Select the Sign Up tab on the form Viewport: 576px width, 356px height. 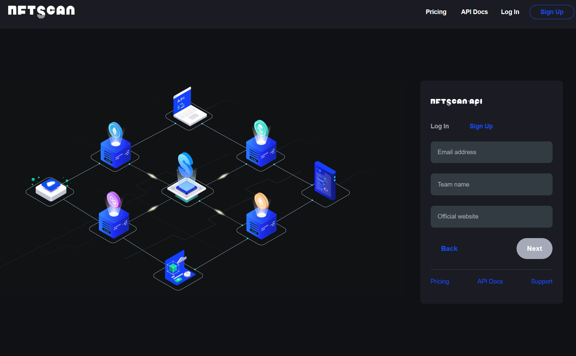tap(481, 126)
